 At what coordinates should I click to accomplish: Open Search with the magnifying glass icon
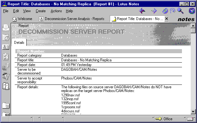pyautogui.click(x=180, y=11)
